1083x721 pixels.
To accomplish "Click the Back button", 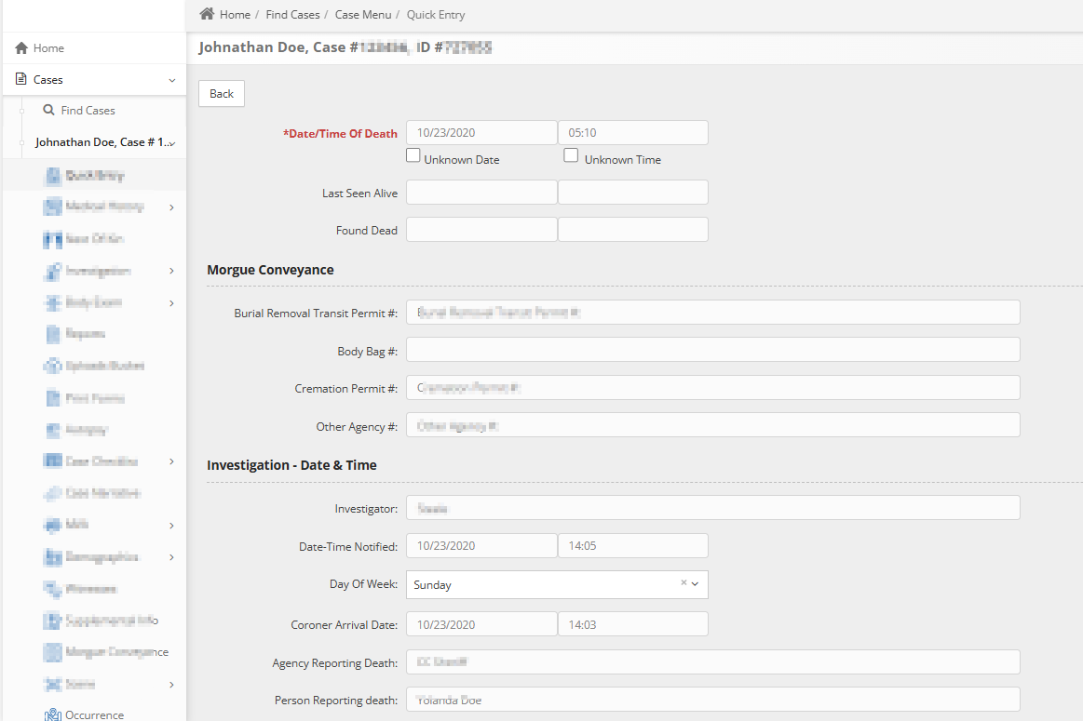I will point(221,93).
